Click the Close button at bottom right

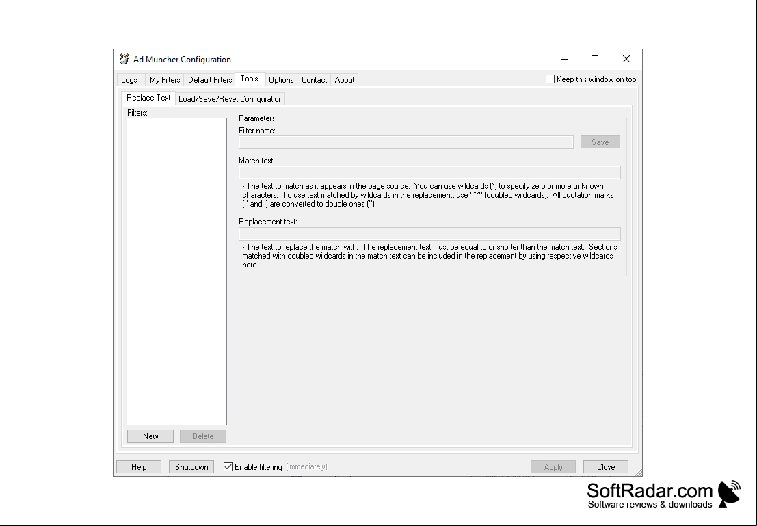(x=606, y=467)
